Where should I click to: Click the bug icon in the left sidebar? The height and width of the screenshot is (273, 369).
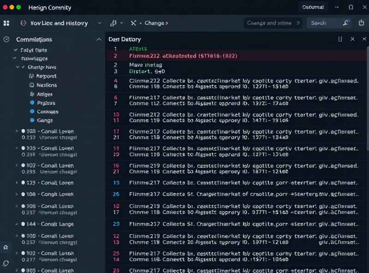(x=6, y=247)
